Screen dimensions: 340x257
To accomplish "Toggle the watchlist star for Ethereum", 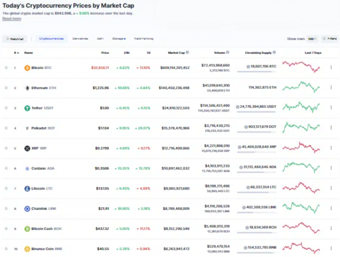I will point(6,88).
